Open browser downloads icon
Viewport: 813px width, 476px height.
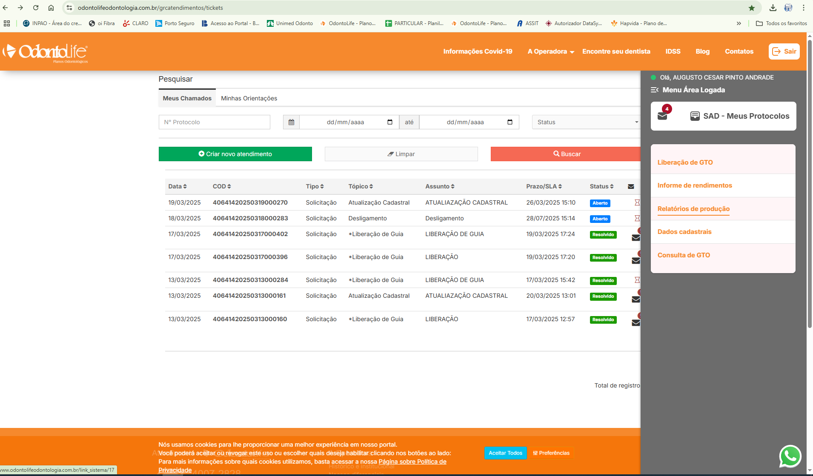click(773, 8)
